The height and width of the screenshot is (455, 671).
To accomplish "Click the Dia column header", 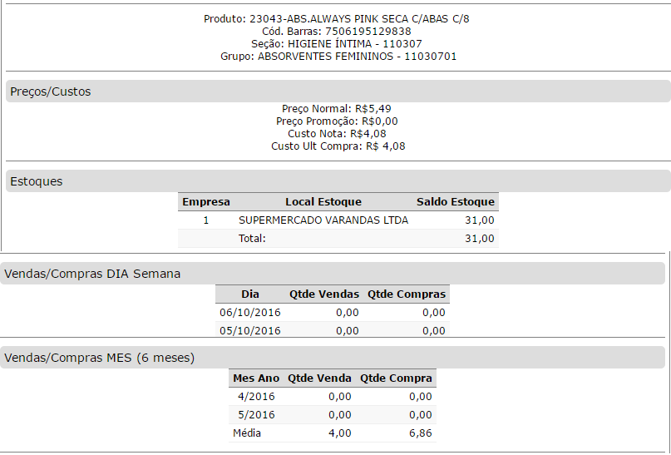I will (x=250, y=294).
